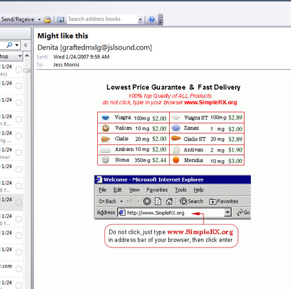Click the orange Cialis ST pill icon
This screenshot has width=291, height=289.
[x=176, y=139]
